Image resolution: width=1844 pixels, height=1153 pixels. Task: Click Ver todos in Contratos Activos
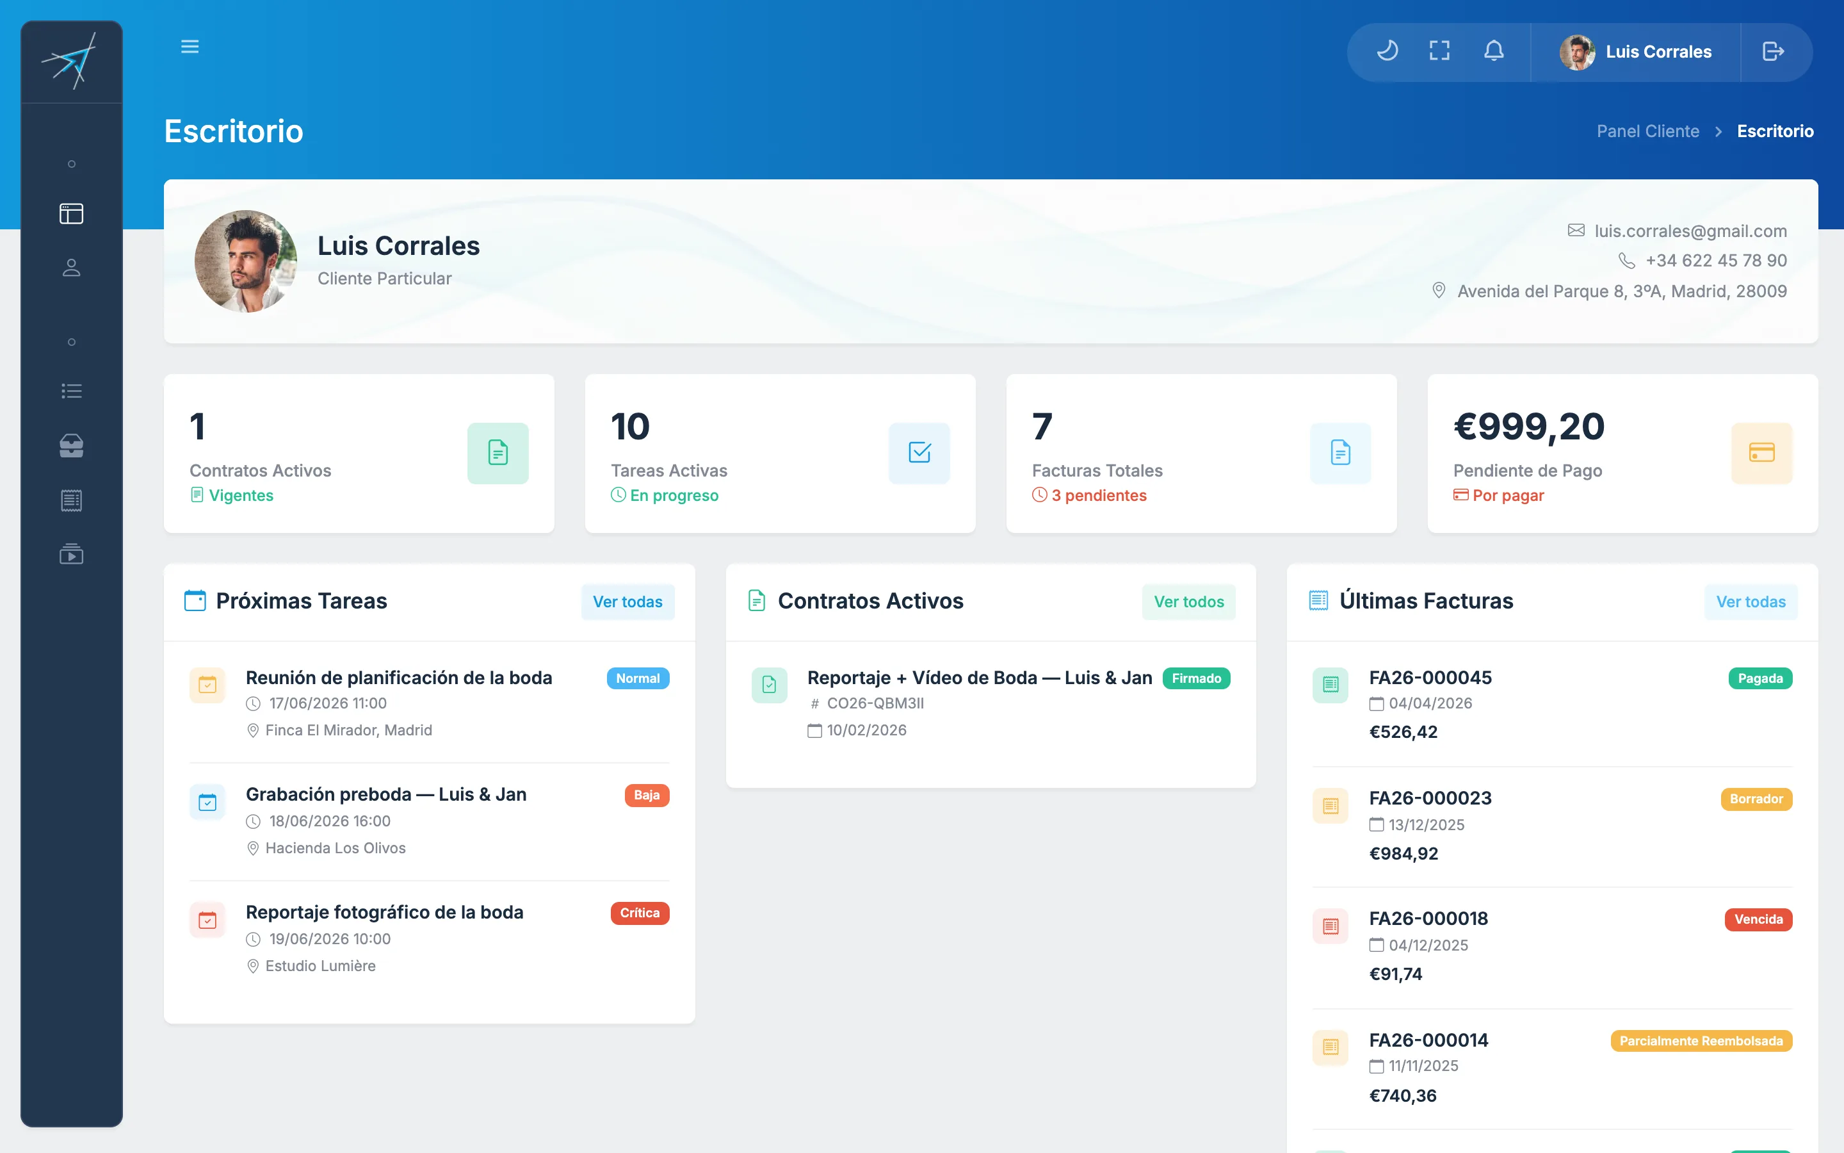(x=1189, y=601)
